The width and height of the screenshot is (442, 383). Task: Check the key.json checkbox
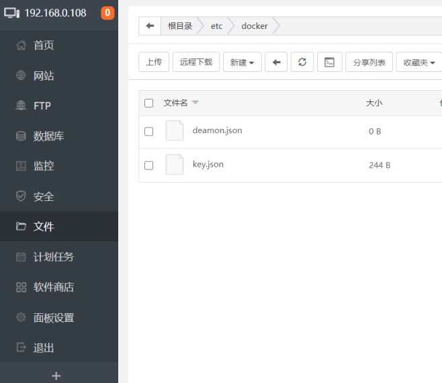click(x=149, y=165)
